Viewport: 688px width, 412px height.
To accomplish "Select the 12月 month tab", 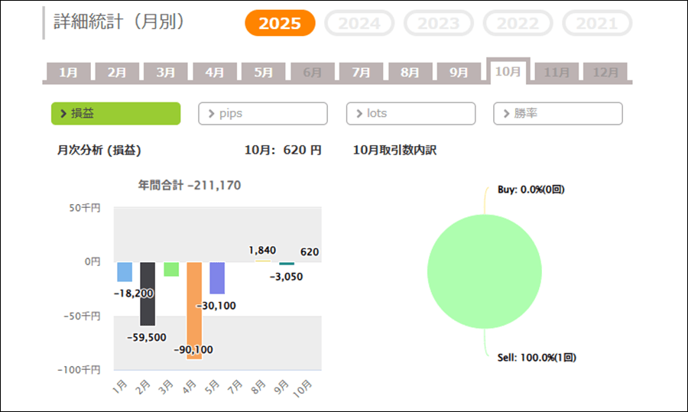I will tap(605, 73).
